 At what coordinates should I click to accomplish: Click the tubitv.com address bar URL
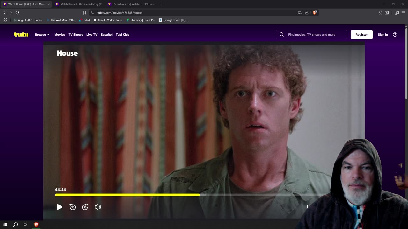pyautogui.click(x=119, y=13)
